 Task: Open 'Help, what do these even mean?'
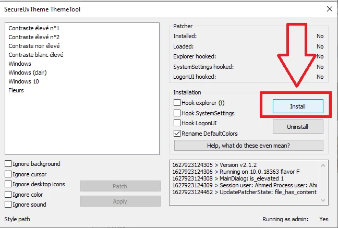[248, 145]
